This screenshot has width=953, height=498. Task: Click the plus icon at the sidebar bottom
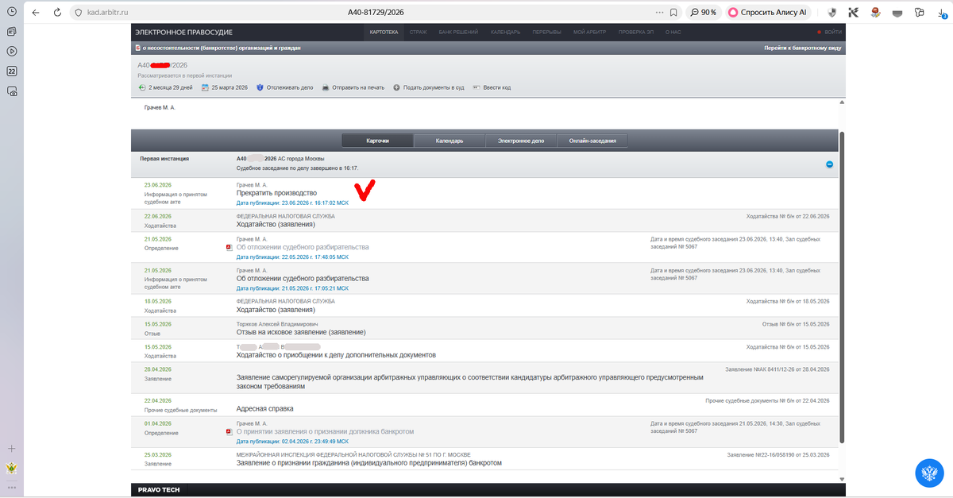[x=12, y=449]
